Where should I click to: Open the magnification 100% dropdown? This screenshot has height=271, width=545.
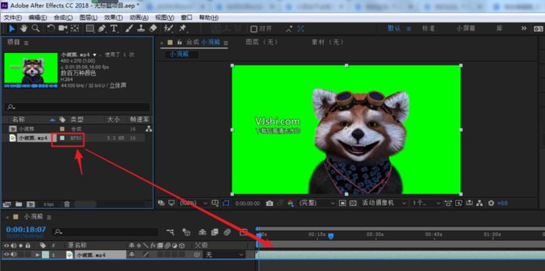(194, 203)
